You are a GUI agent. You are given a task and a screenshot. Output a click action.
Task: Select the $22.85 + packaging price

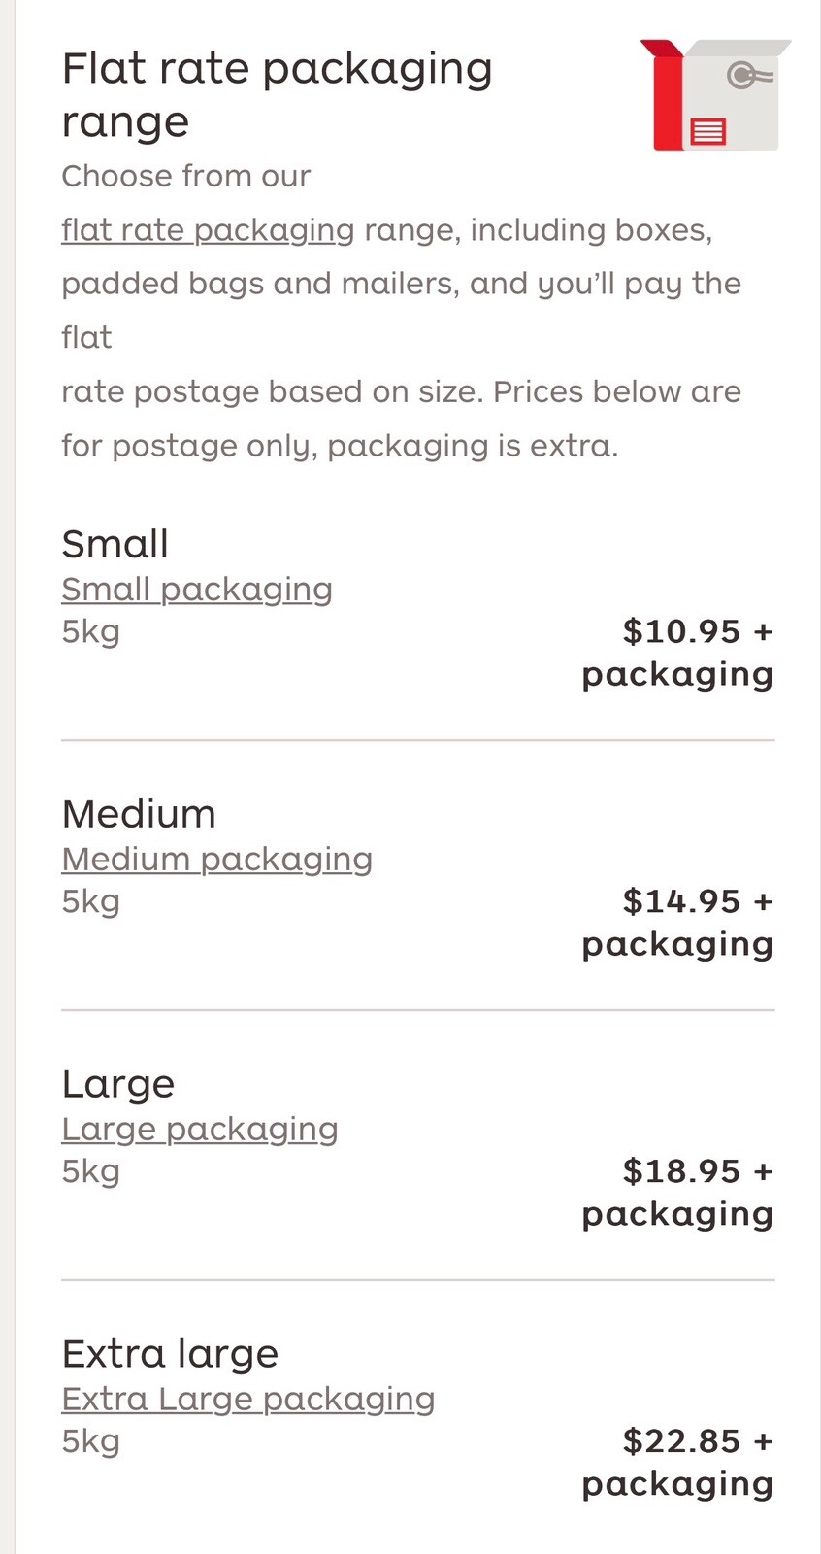coord(677,1463)
